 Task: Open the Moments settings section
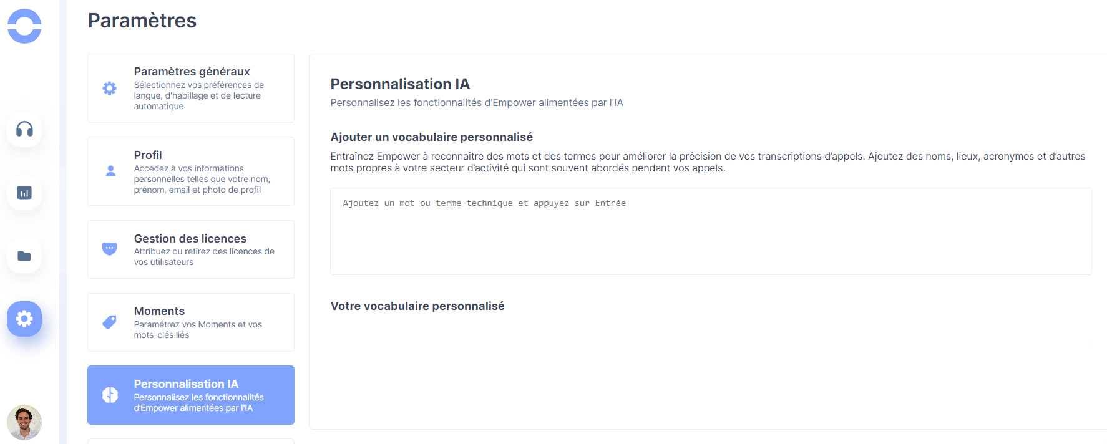point(191,322)
